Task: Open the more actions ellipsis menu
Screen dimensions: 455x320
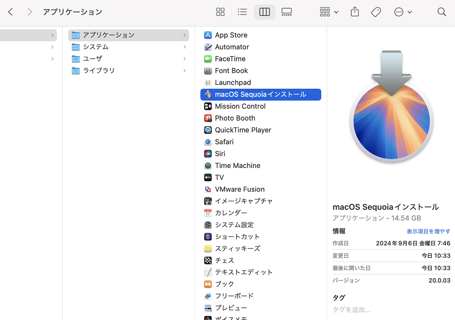Action: tap(403, 12)
